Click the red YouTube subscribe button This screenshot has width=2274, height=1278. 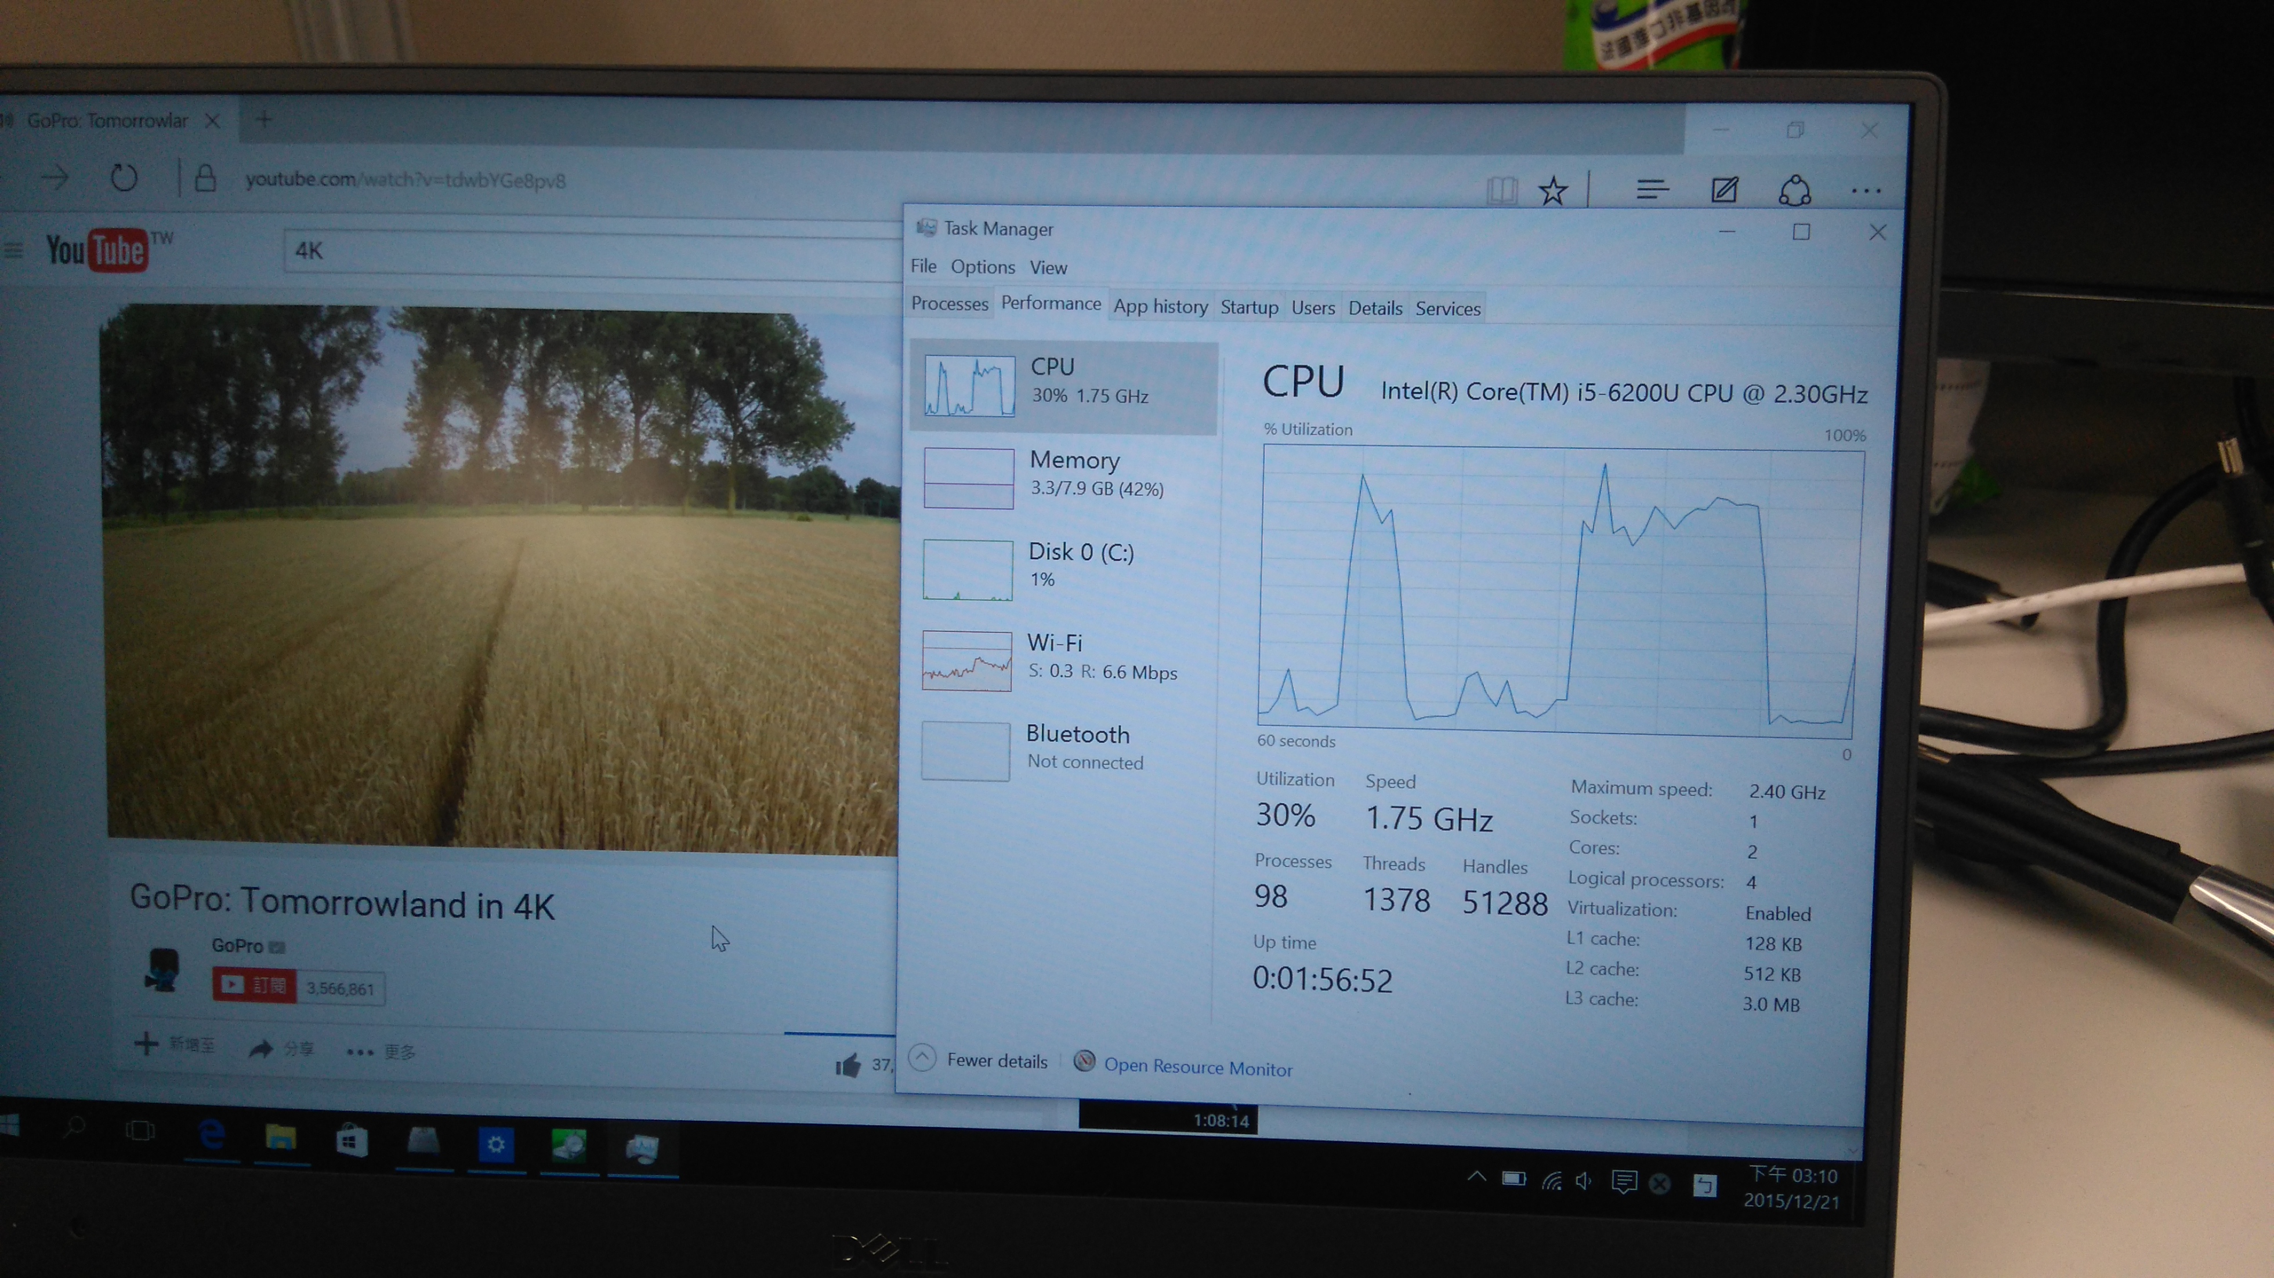[x=254, y=985]
